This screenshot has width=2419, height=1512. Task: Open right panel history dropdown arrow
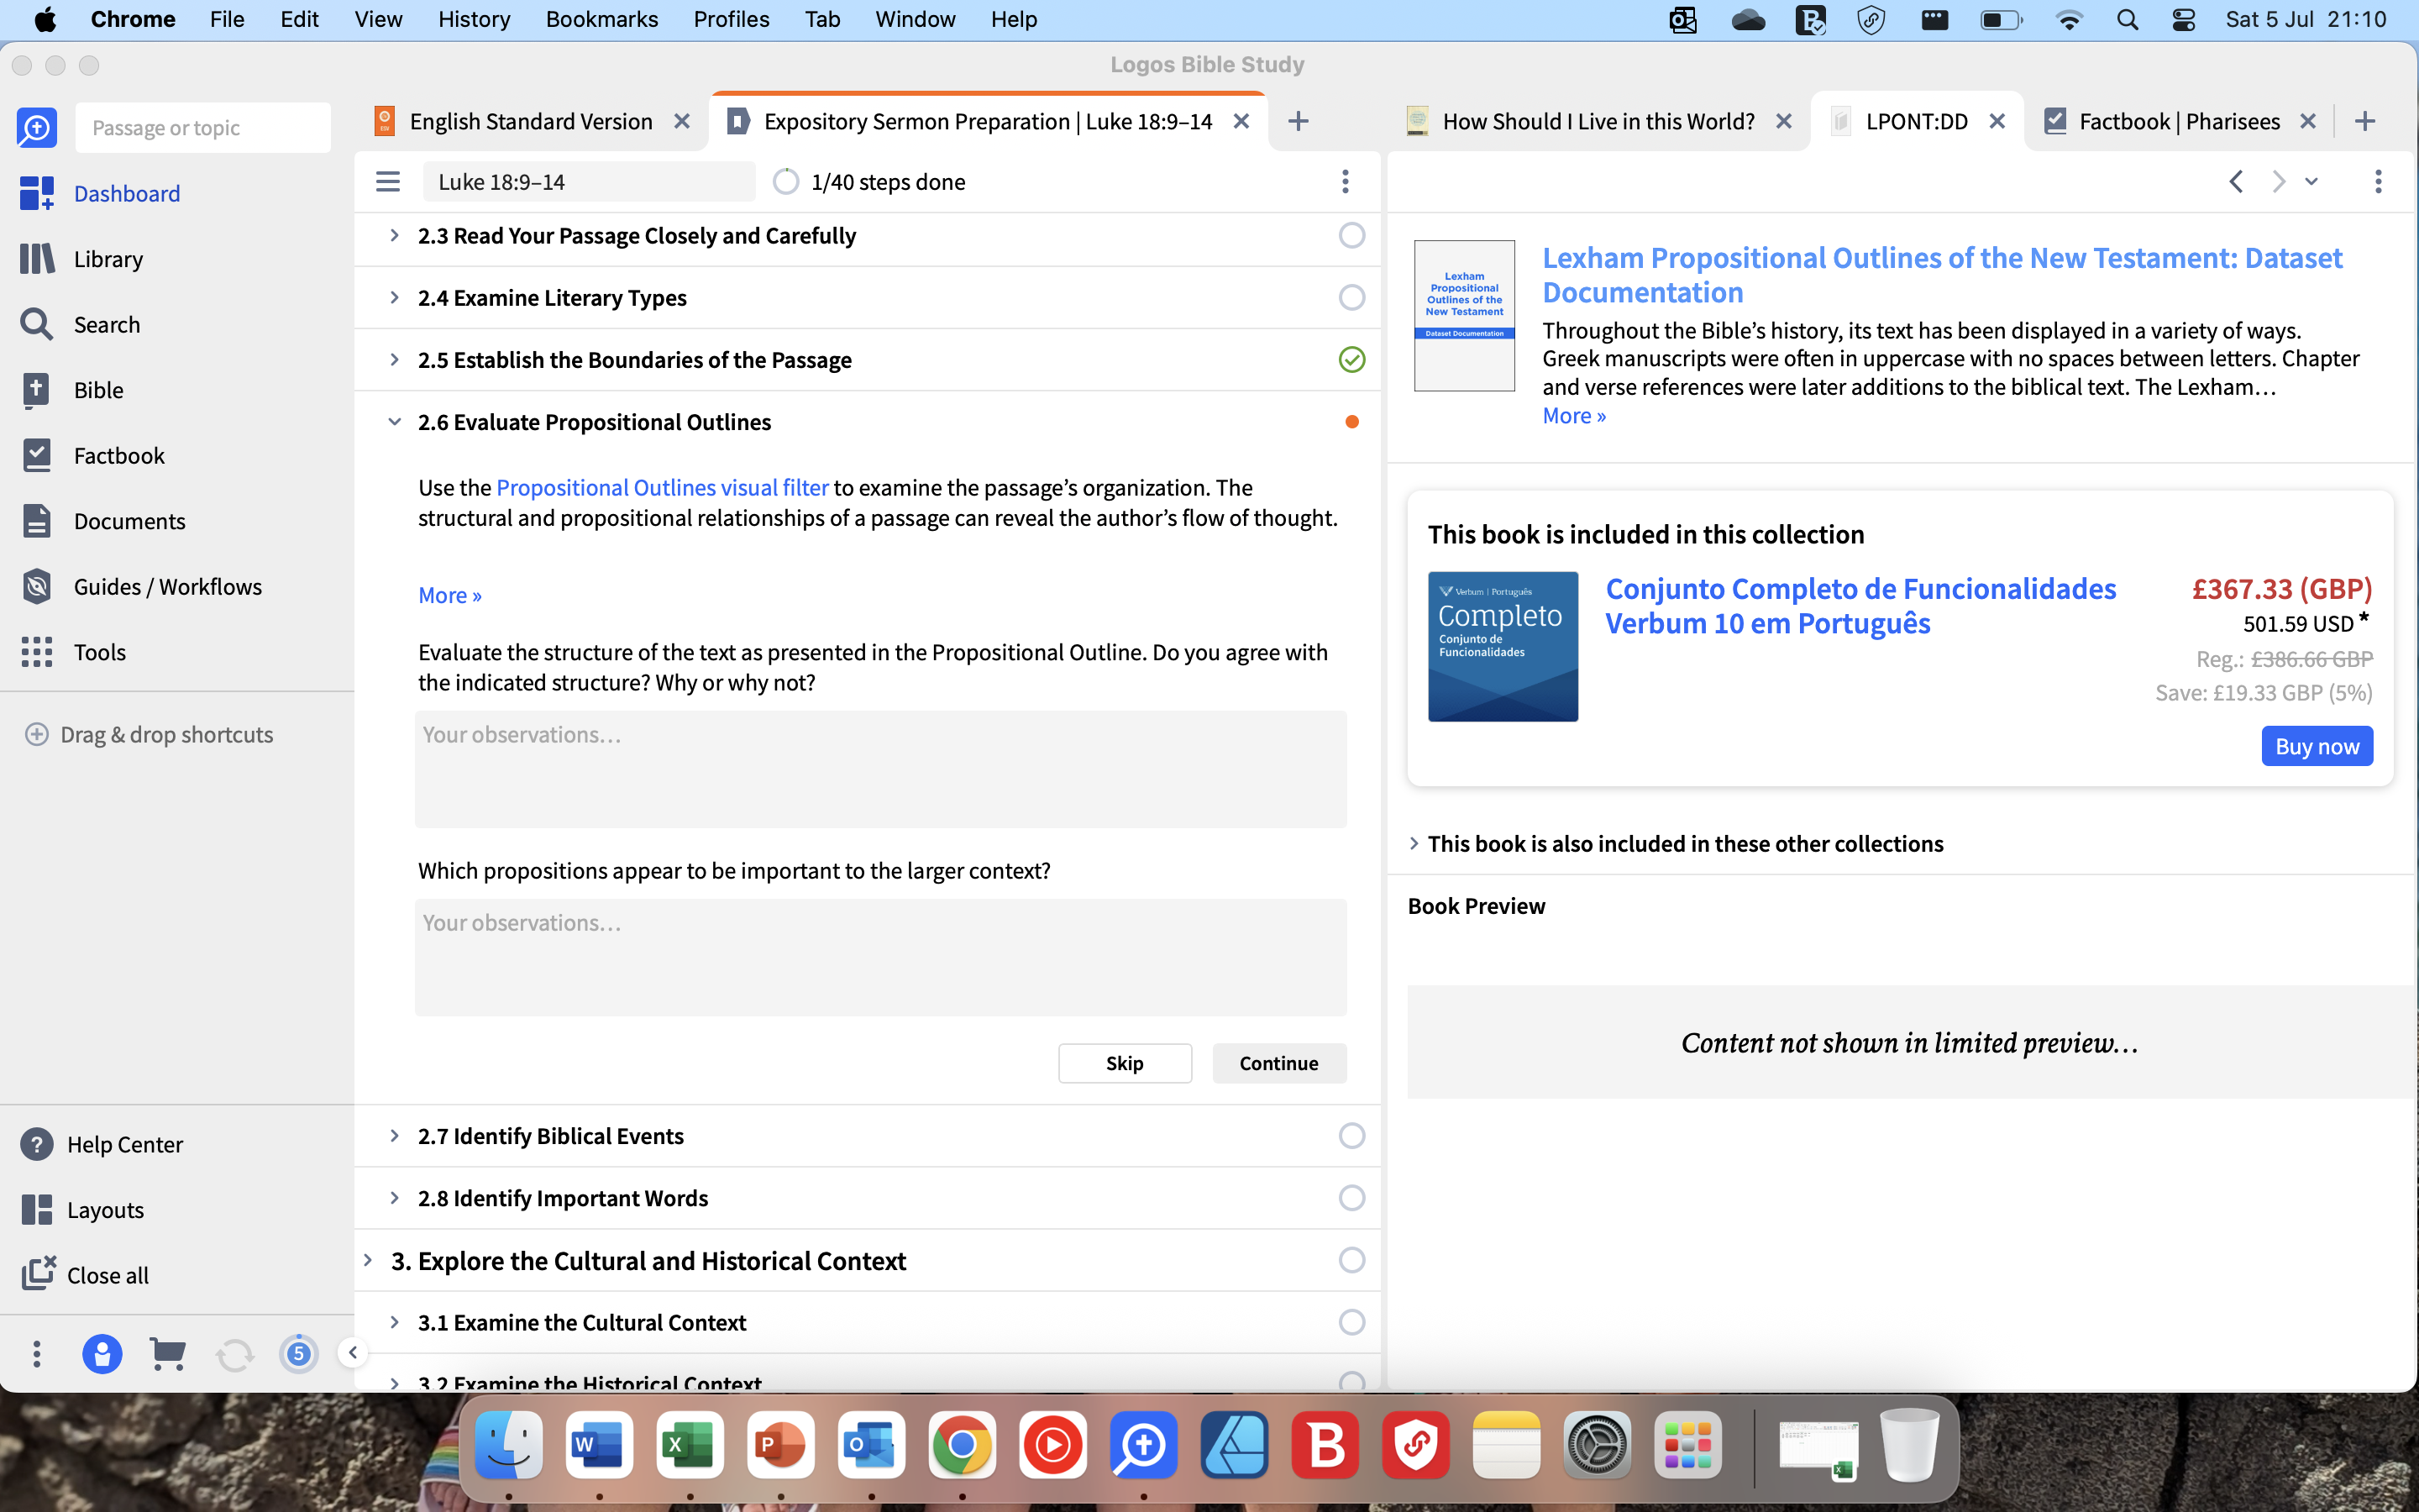[2311, 181]
